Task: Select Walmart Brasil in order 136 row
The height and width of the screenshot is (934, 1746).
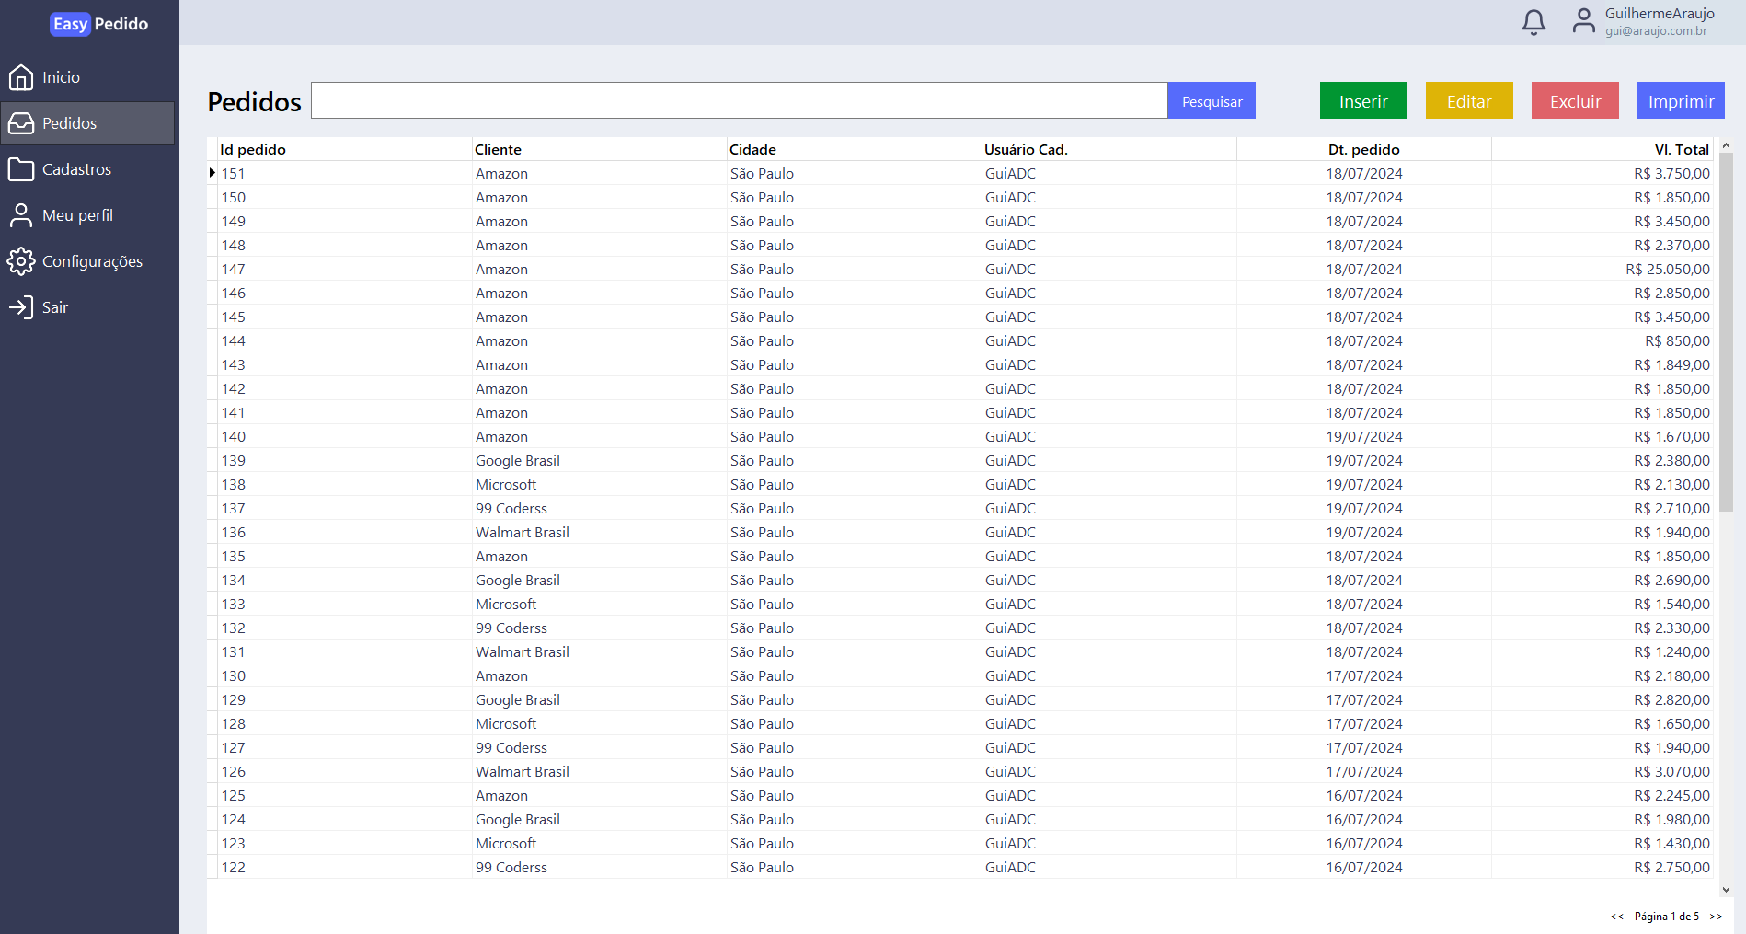Action: tap(523, 532)
